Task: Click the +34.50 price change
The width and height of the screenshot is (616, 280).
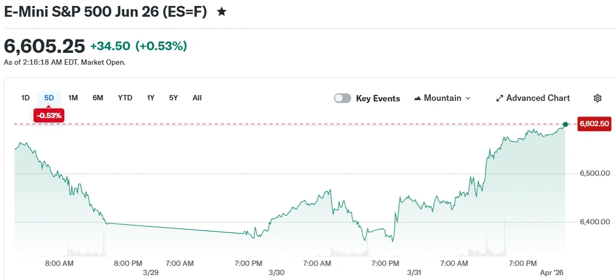Action: tap(110, 46)
